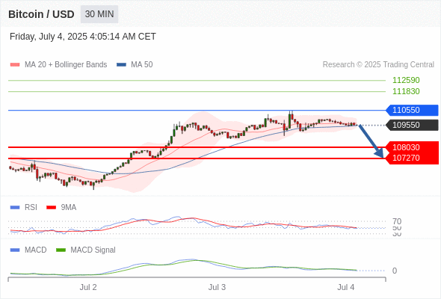441x299 pixels.
Task: Click the 9MA red legend marker
Action: 51,208
